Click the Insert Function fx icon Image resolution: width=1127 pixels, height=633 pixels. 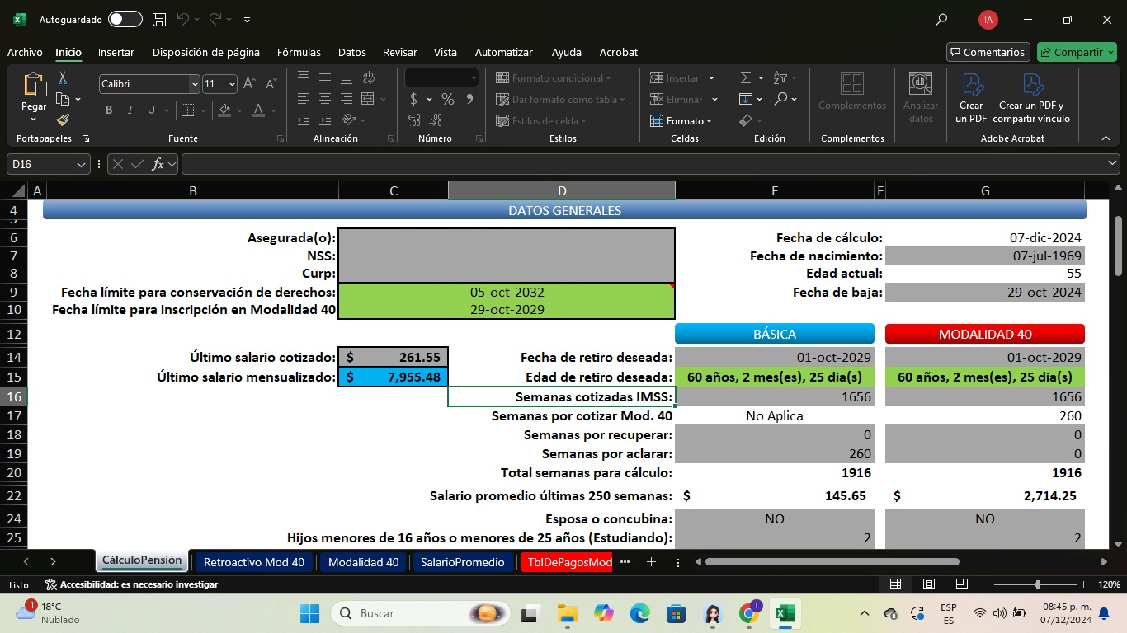point(158,164)
